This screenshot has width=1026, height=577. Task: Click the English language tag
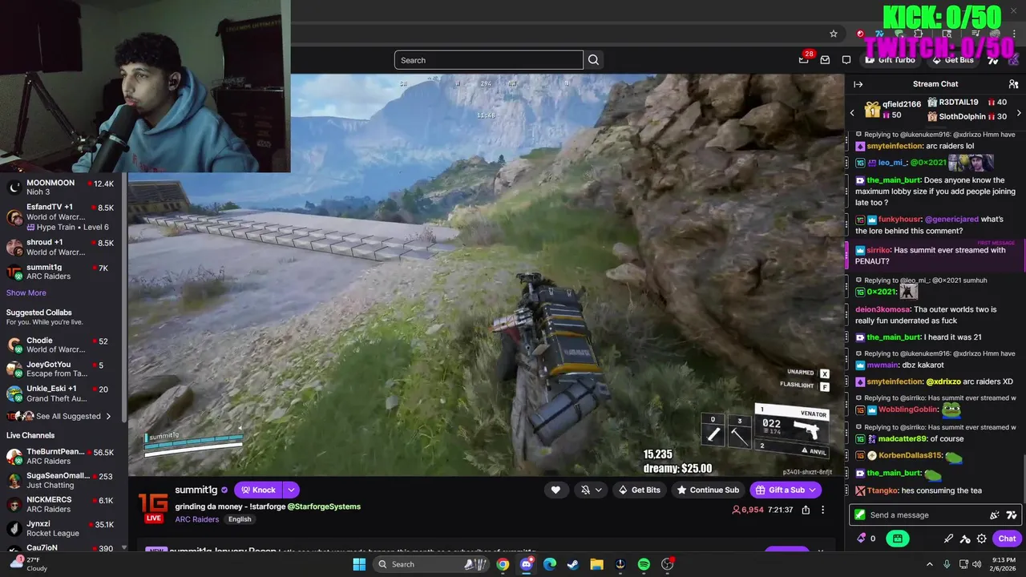point(240,519)
